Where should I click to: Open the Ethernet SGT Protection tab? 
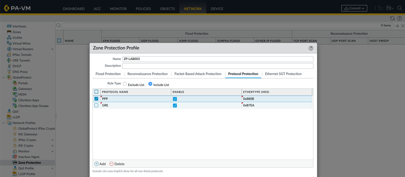point(283,74)
